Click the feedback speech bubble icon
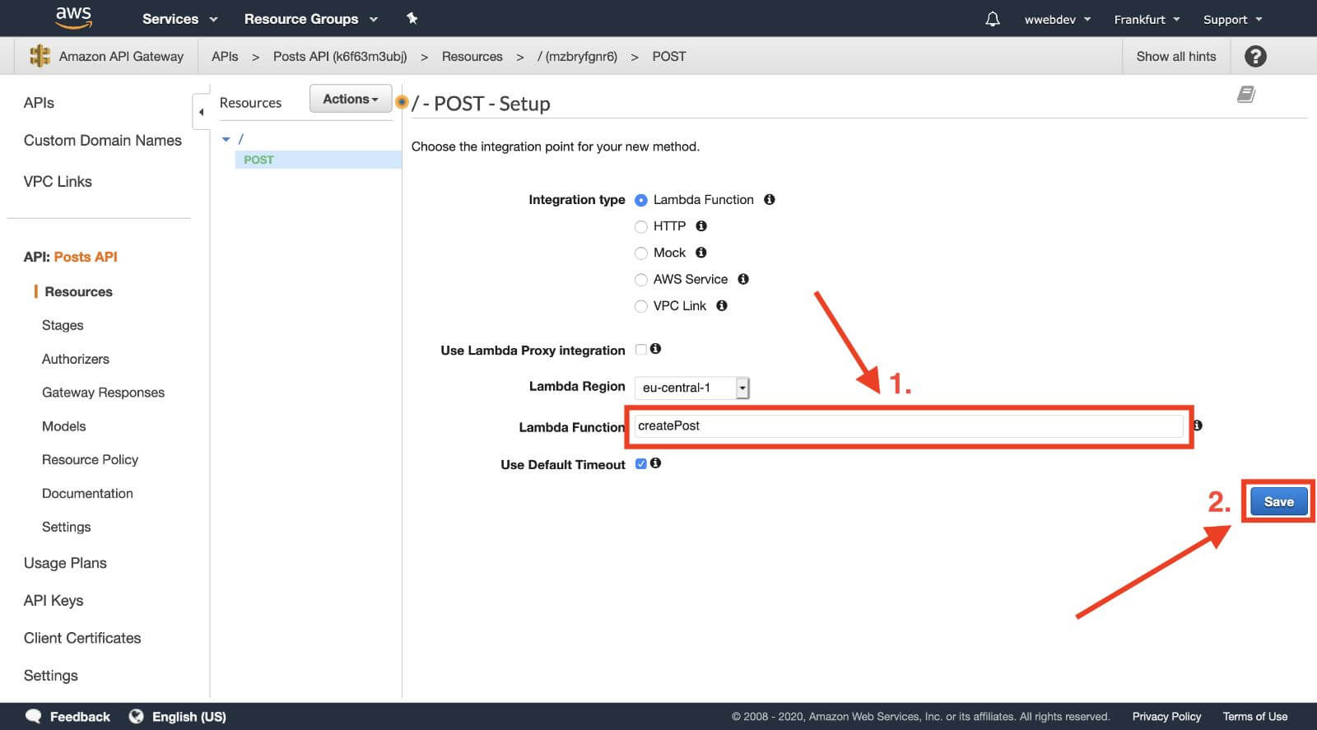 (34, 716)
